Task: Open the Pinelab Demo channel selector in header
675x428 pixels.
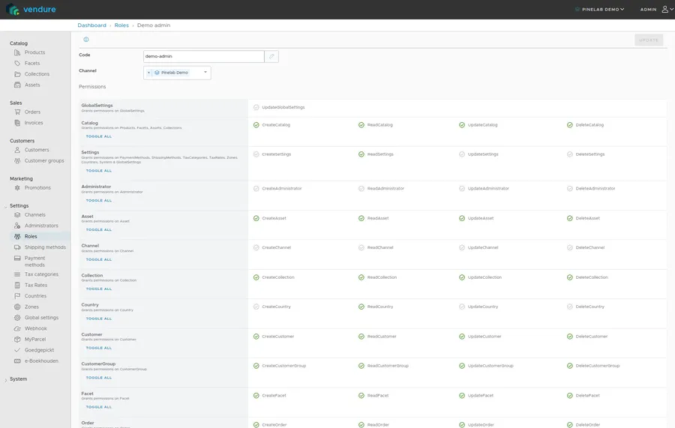Action: (x=599, y=10)
